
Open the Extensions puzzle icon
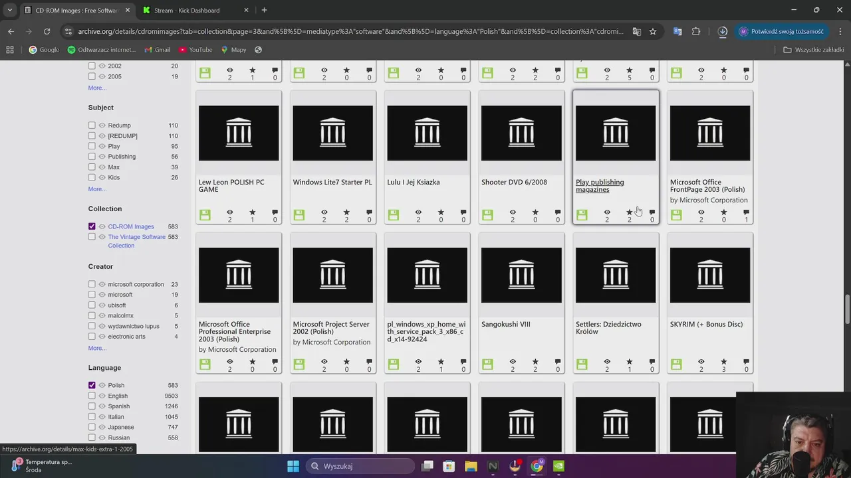(x=696, y=31)
